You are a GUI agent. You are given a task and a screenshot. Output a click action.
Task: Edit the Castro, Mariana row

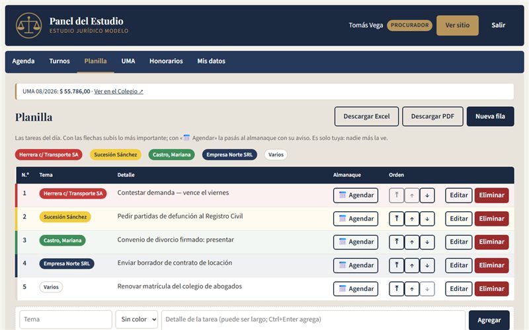[459, 242]
